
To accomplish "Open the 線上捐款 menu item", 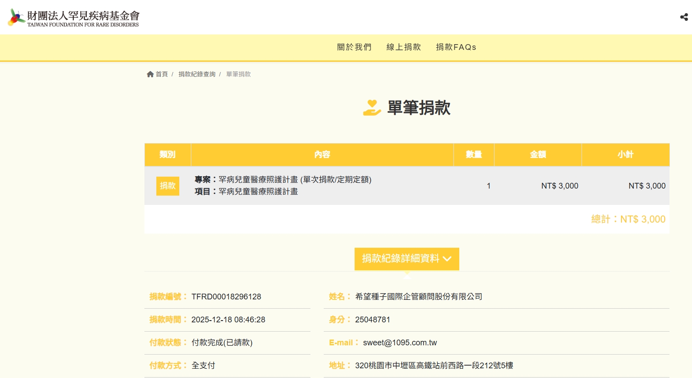I will click(x=404, y=47).
